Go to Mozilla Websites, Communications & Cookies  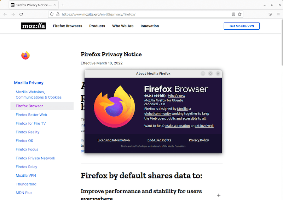(39, 95)
